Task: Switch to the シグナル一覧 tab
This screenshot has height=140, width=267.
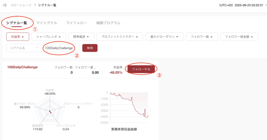Action: click(17, 23)
